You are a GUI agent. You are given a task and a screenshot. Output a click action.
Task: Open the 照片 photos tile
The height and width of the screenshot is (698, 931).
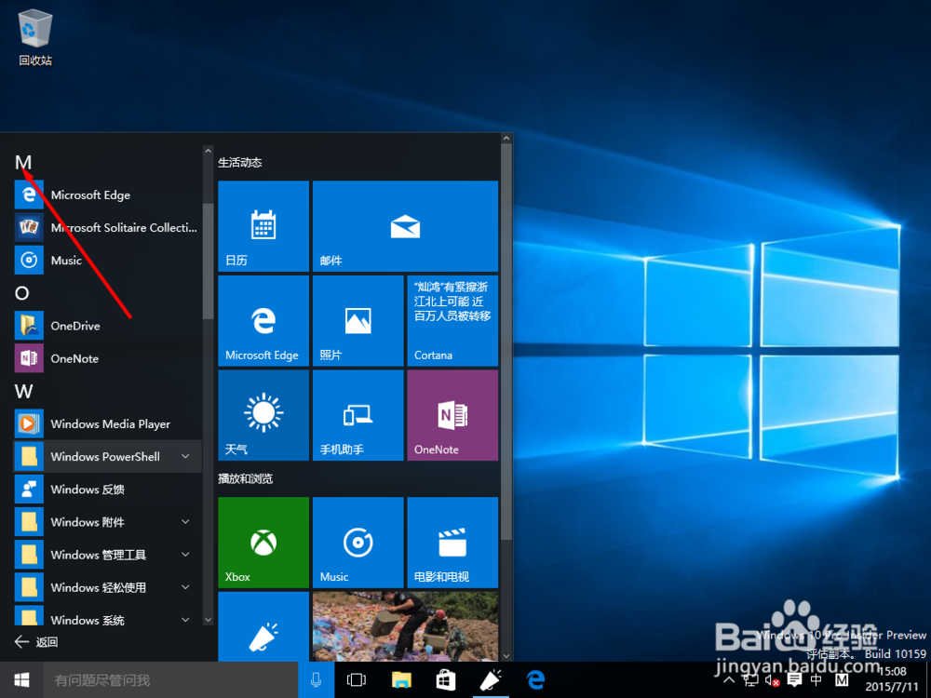[358, 320]
